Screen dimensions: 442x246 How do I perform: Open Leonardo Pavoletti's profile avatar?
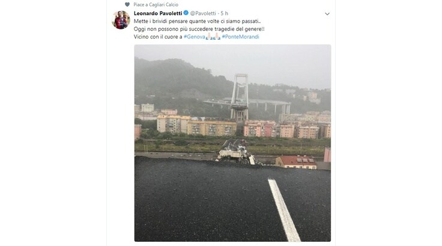[x=121, y=20]
